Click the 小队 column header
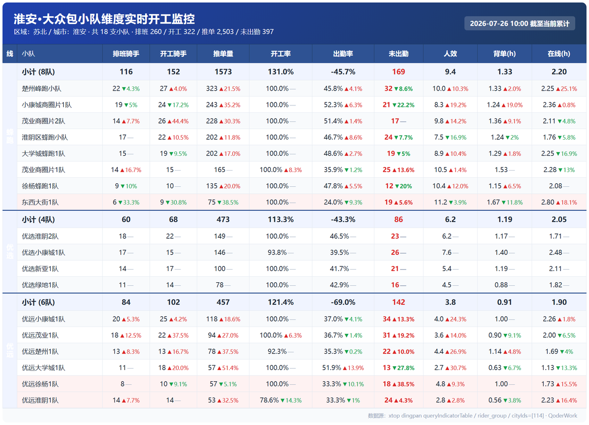 tap(28, 53)
